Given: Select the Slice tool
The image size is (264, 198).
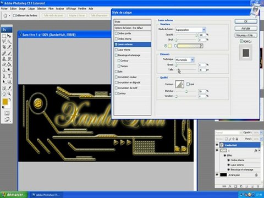Looking at the screenshot, I should coord(9,47).
